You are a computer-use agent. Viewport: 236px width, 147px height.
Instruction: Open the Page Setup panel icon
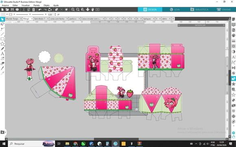[x=234, y=19]
